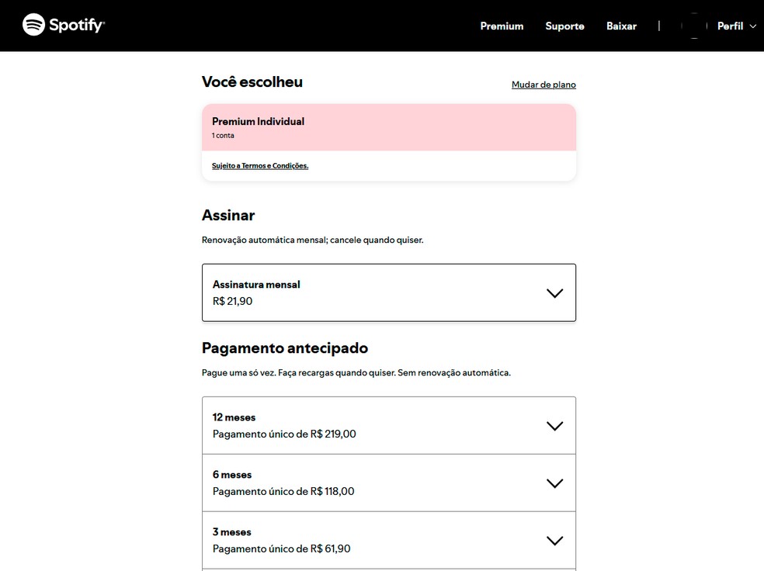764x571 pixels.
Task: Expand the 6 meses payment option
Action: (554, 483)
